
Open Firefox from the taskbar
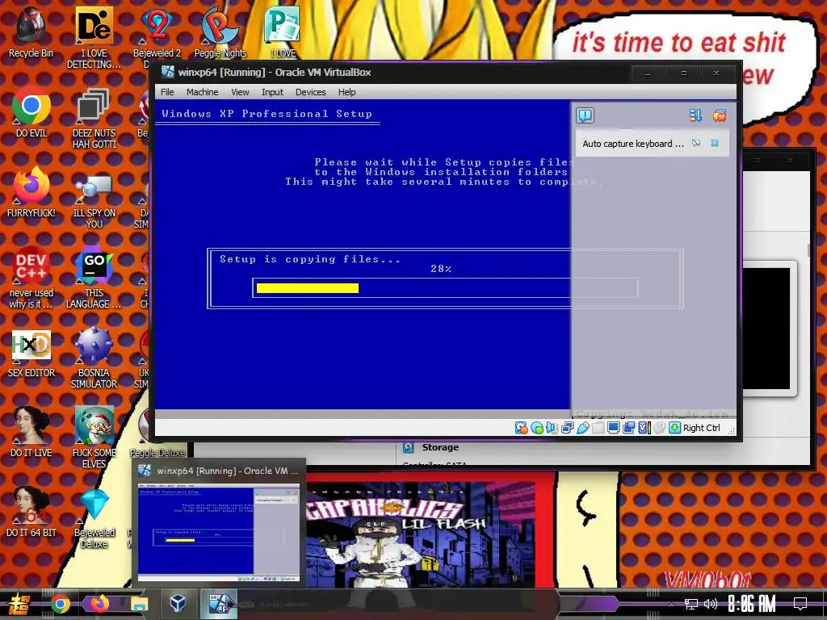(99, 604)
